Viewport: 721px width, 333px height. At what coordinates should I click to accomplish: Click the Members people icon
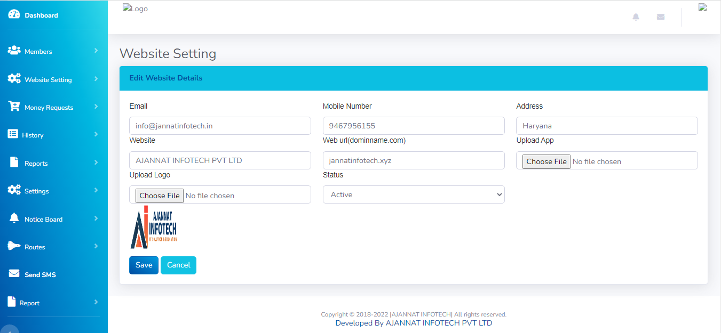point(14,51)
